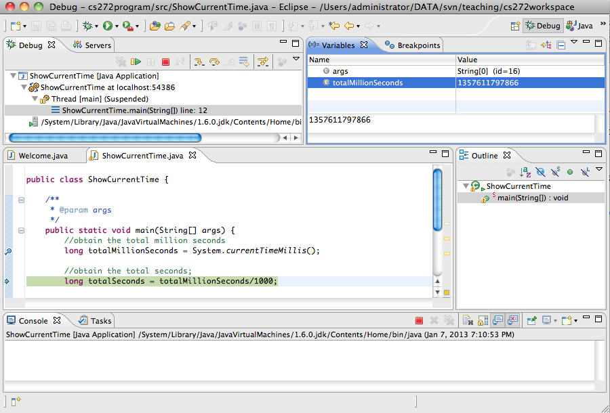Screen dimensions: 610x413
Task: Open the Outline view menu triangle
Action: [x=599, y=169]
